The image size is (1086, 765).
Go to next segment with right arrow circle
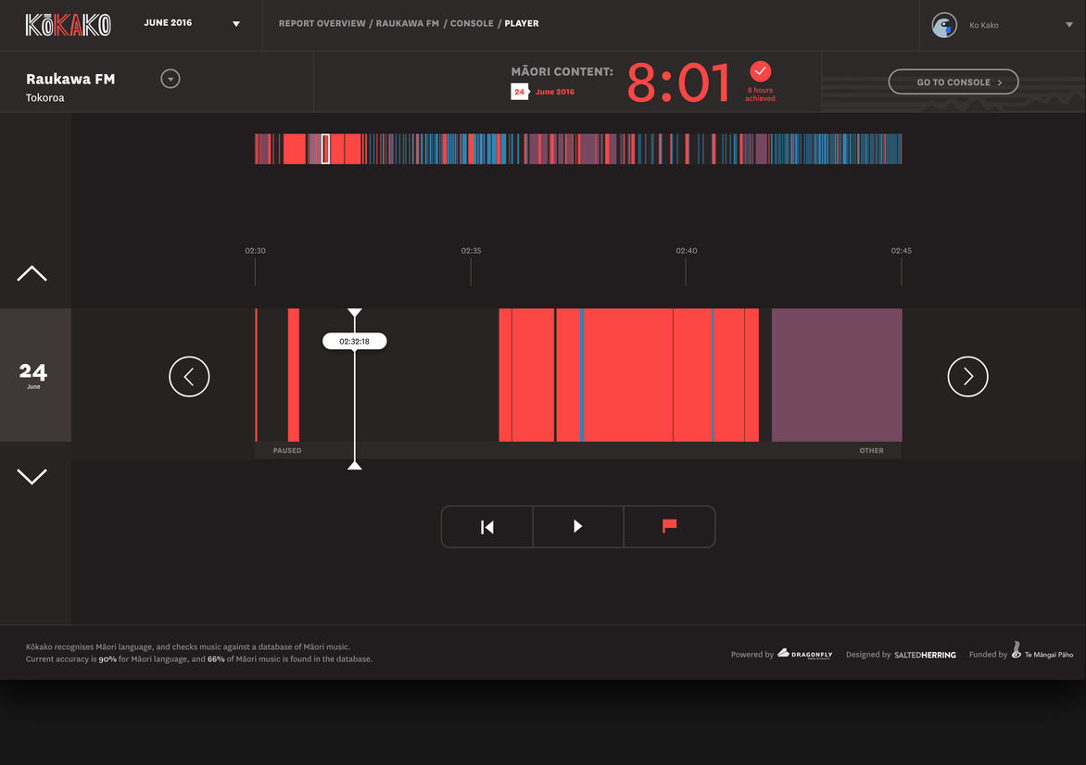click(967, 376)
